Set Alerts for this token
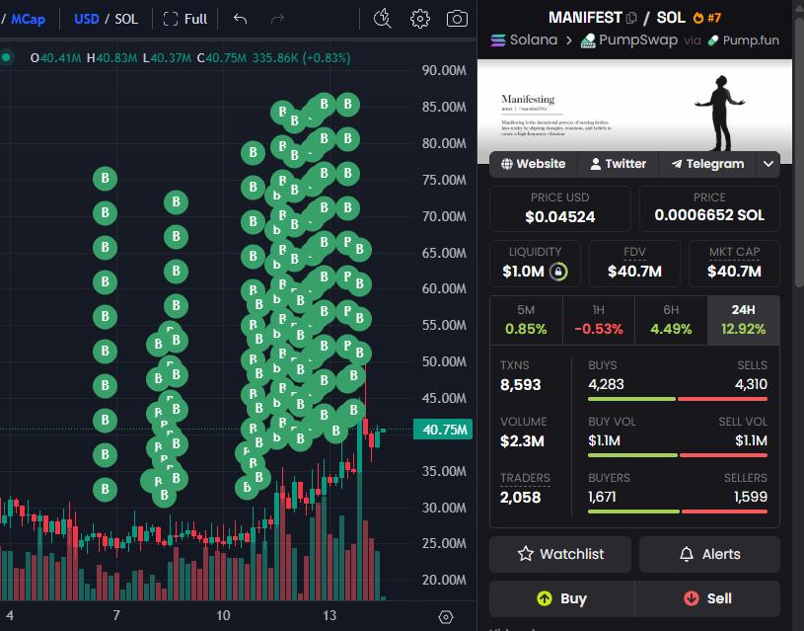Image resolution: width=804 pixels, height=631 pixels. [x=709, y=554]
